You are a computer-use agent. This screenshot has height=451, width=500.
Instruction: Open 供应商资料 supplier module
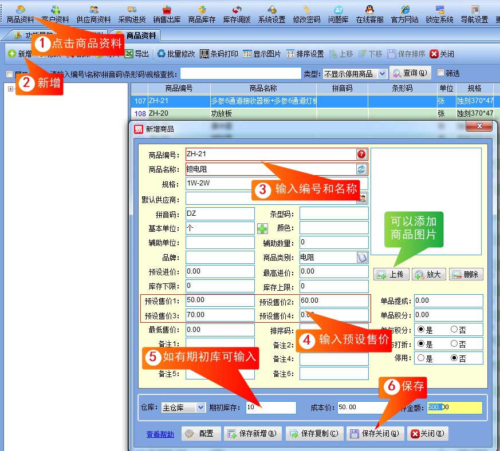[93, 15]
